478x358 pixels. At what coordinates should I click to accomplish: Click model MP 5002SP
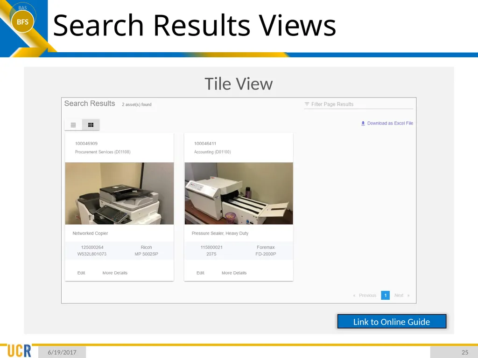coord(146,254)
